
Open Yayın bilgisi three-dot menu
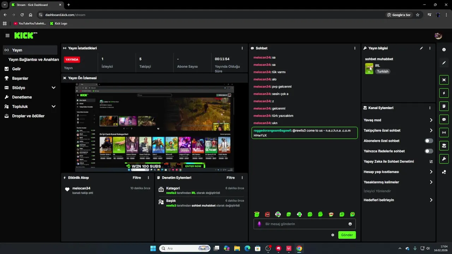430,48
